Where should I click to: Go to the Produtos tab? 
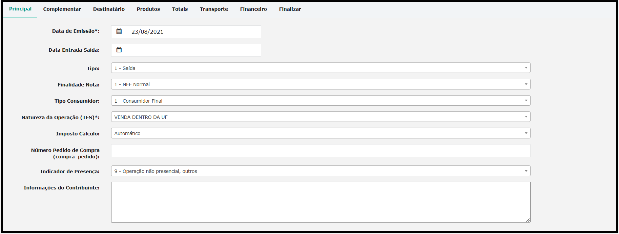148,9
